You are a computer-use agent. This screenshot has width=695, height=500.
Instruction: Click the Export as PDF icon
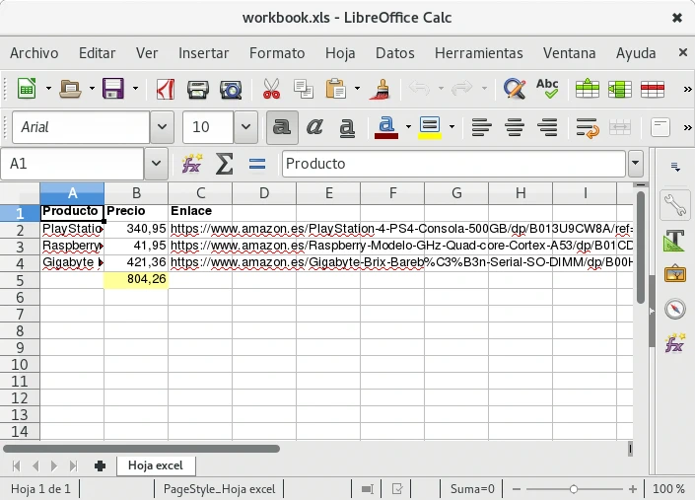[166, 90]
